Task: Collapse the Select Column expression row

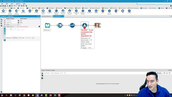Action: click(5, 26)
